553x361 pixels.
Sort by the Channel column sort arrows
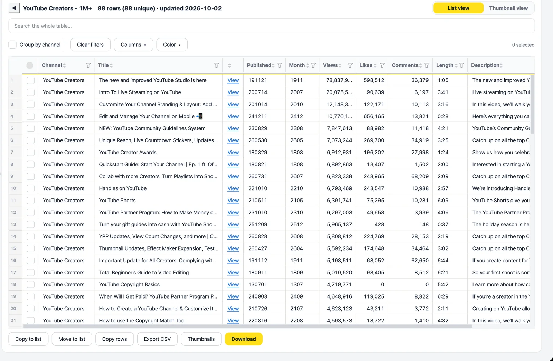(64, 65)
